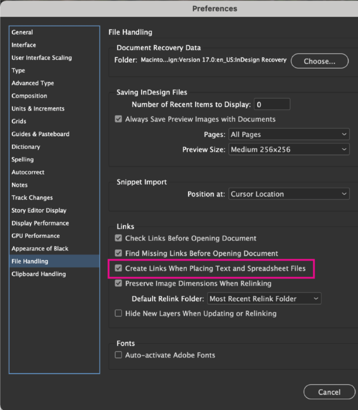
Task: Toggle Always Save Preview Images checkbox
Action: [x=118, y=120]
